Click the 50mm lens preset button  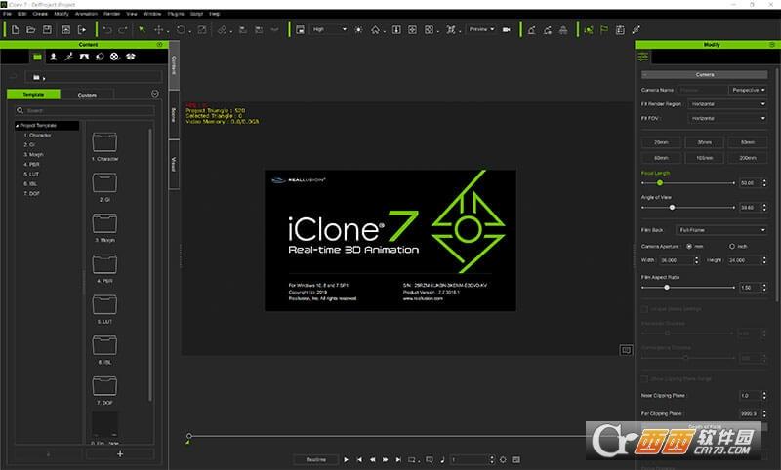tap(748, 142)
